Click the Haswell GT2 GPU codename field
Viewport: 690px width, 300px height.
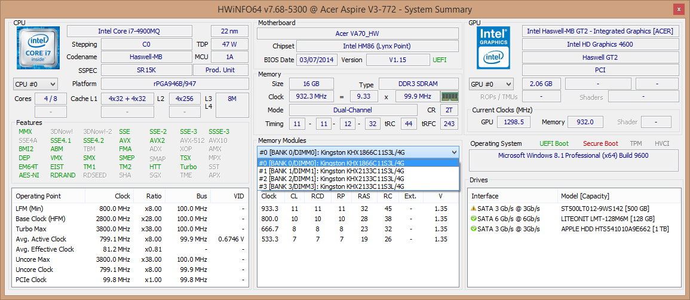(x=600, y=57)
